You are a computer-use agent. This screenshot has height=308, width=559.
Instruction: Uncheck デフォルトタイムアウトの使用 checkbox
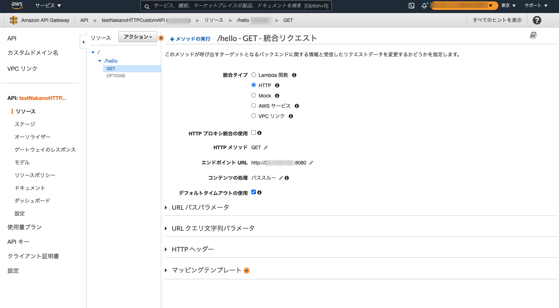tap(253, 192)
